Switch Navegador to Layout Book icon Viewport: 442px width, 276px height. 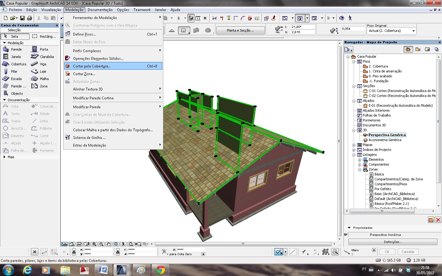[427, 49]
